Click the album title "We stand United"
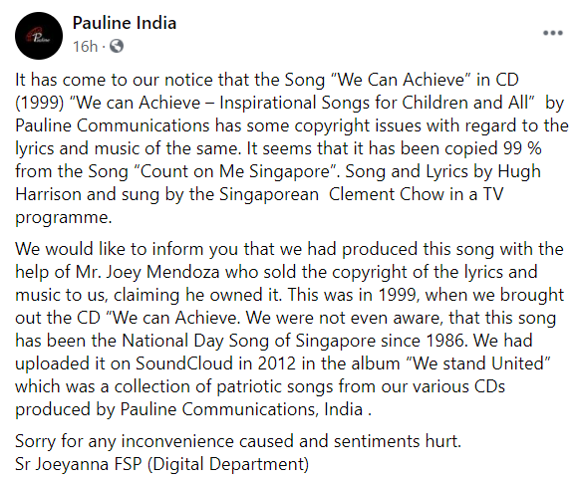The width and height of the screenshot is (580, 481). (478, 363)
